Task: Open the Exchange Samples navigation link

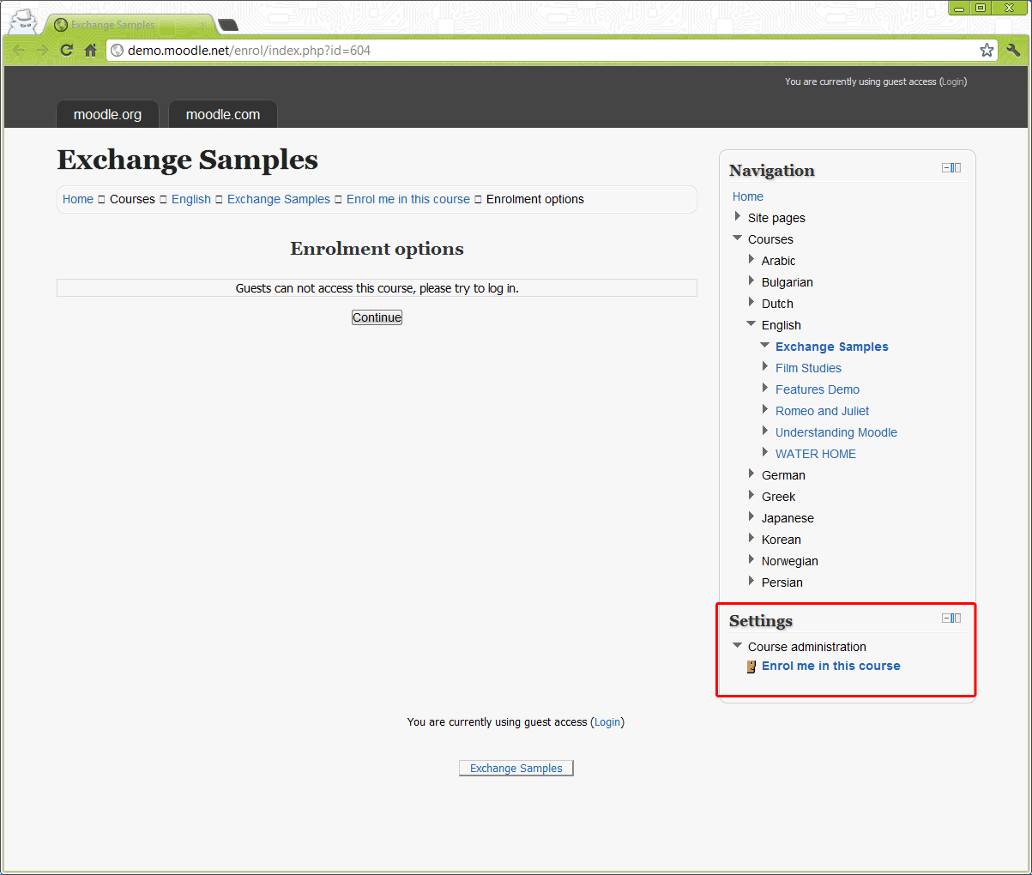Action: tap(832, 347)
